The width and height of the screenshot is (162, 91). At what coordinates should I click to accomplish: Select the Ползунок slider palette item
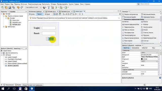point(145,35)
